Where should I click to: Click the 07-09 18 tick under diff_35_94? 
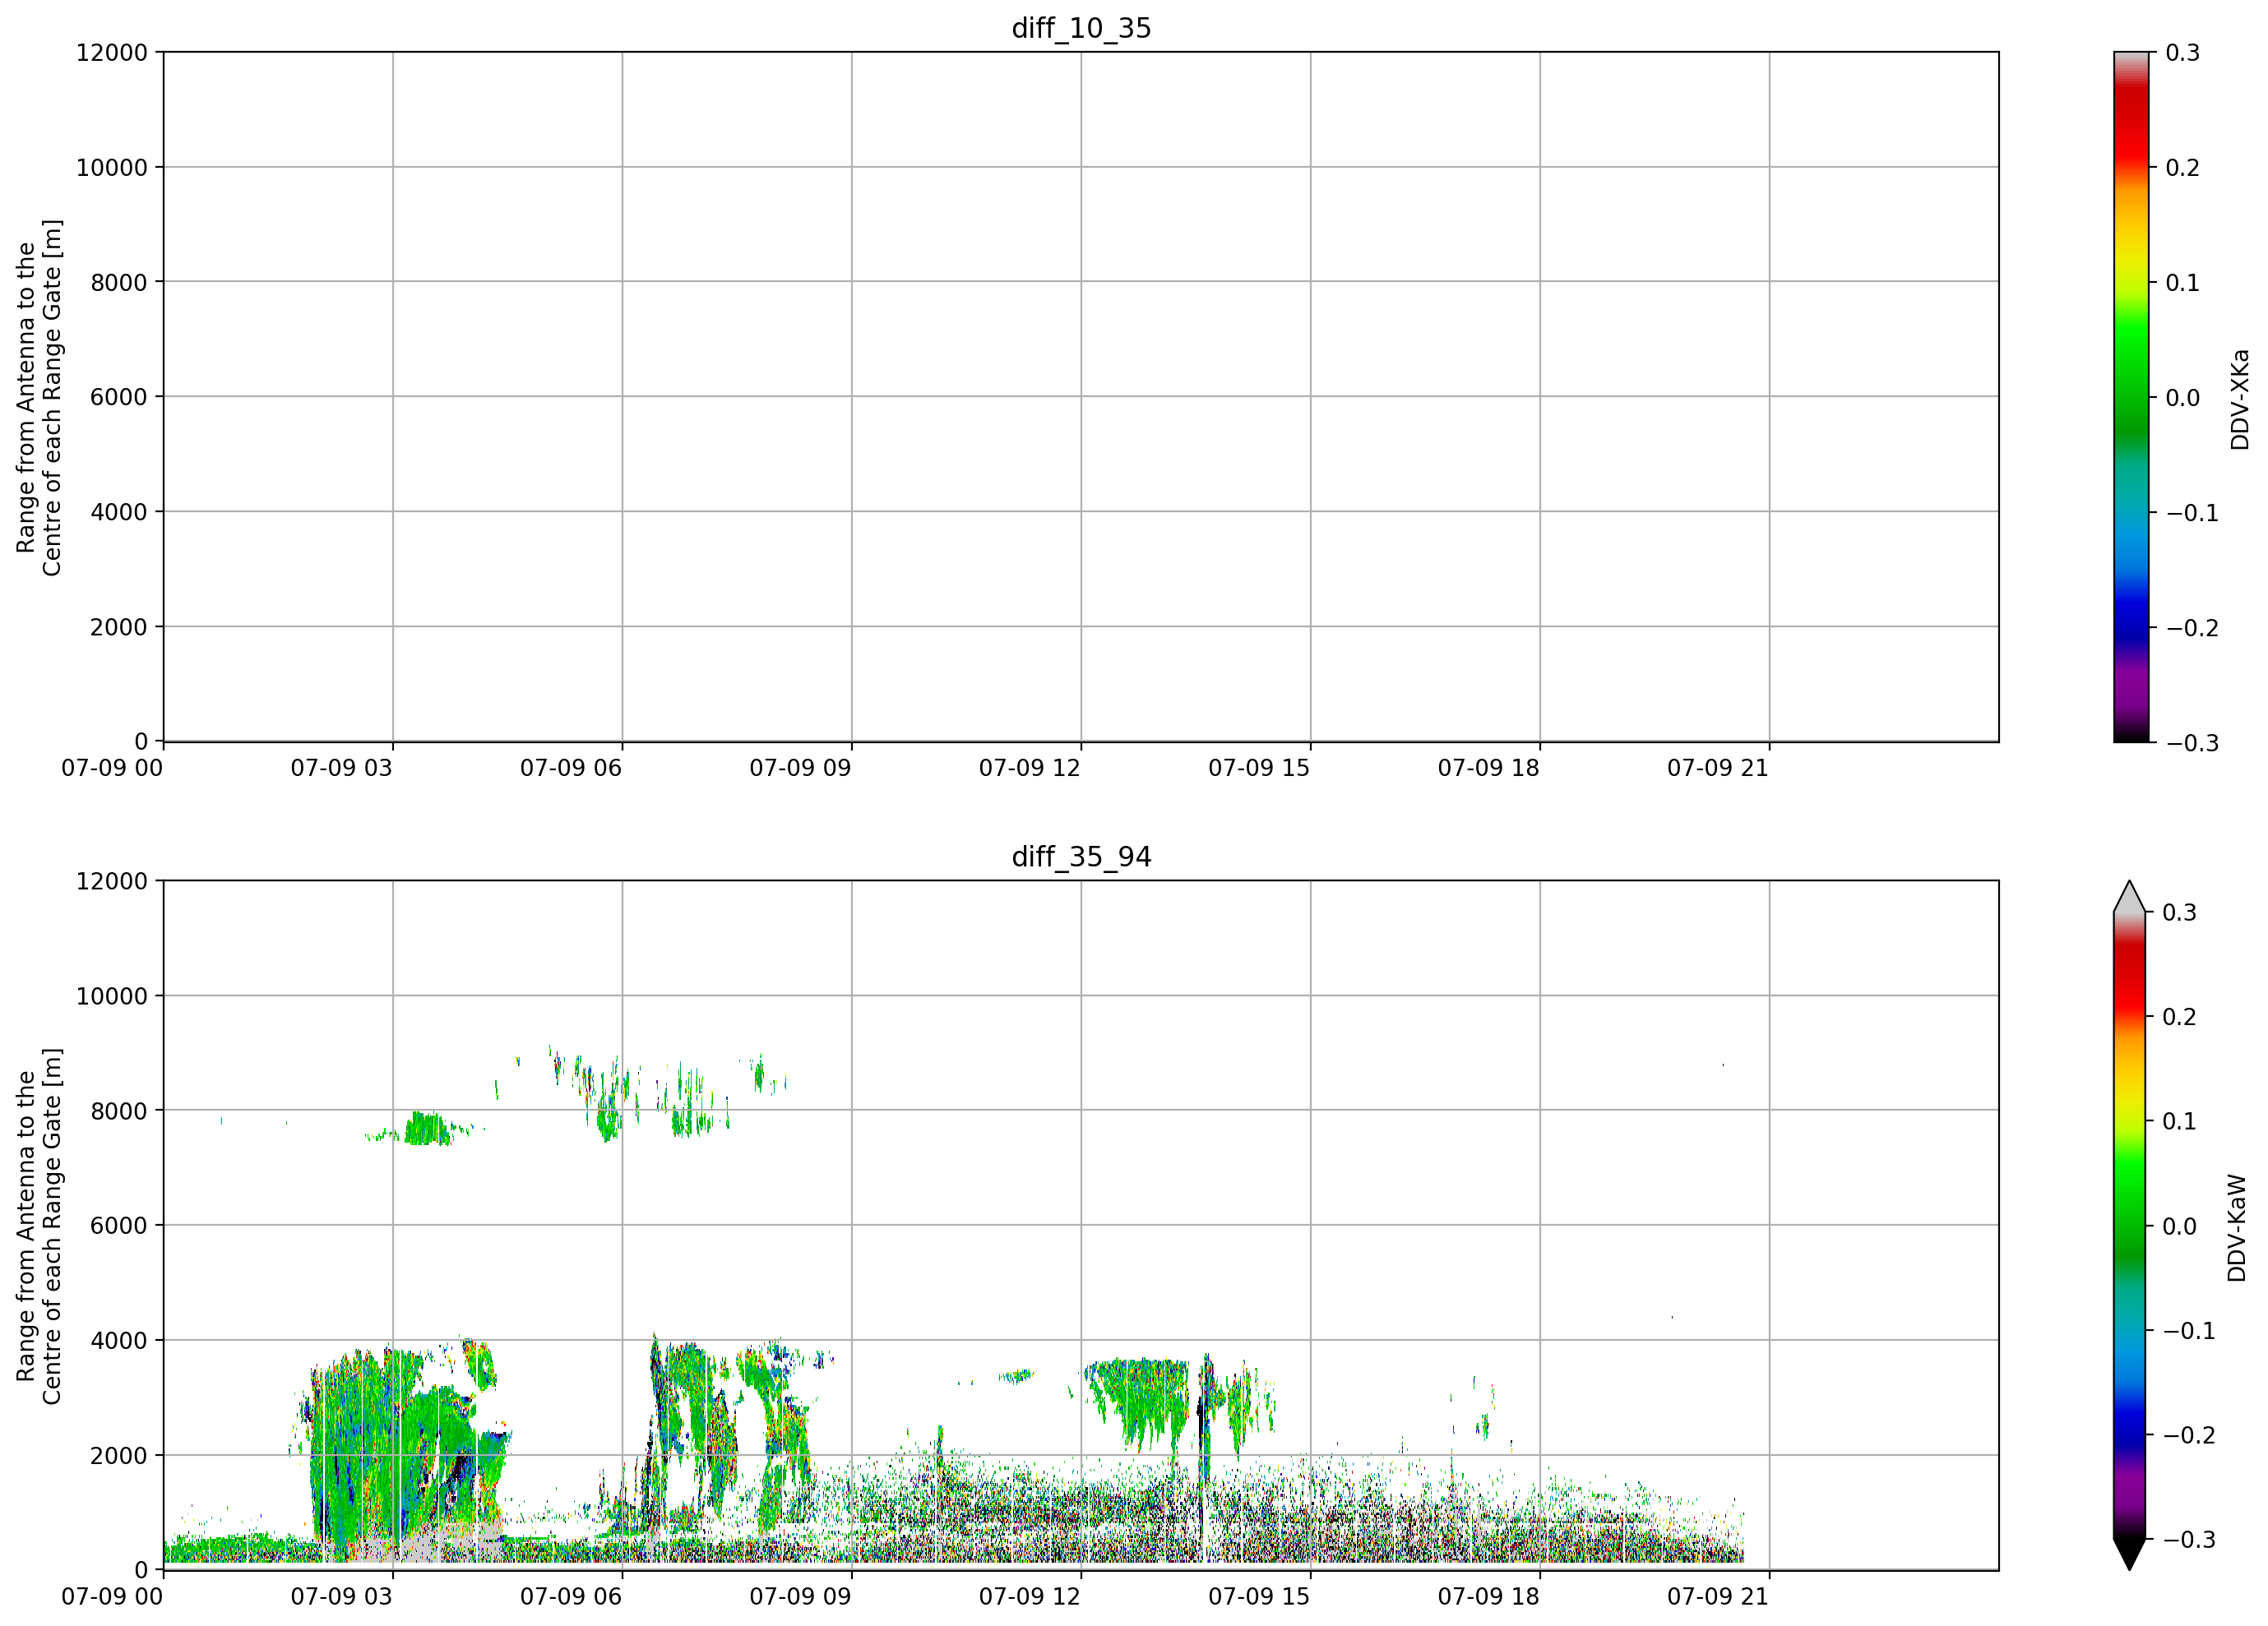[1489, 1597]
